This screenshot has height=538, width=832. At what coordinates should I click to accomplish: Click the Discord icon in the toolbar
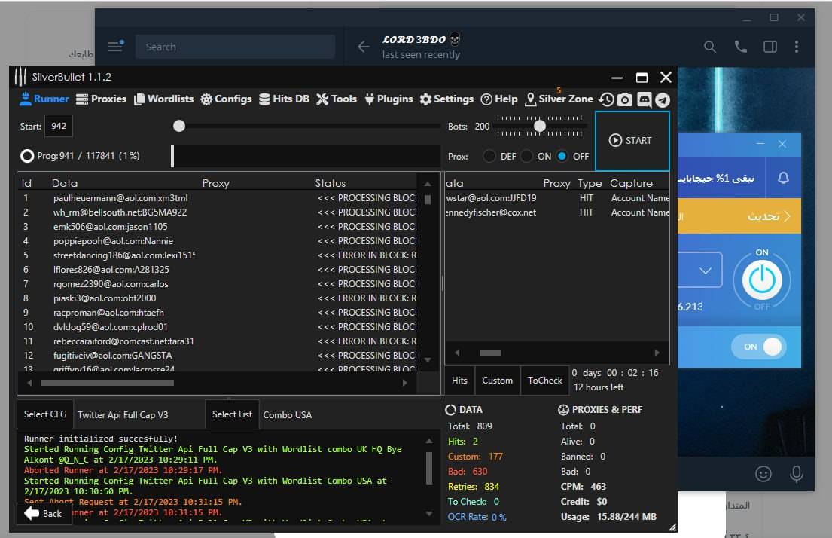644,99
